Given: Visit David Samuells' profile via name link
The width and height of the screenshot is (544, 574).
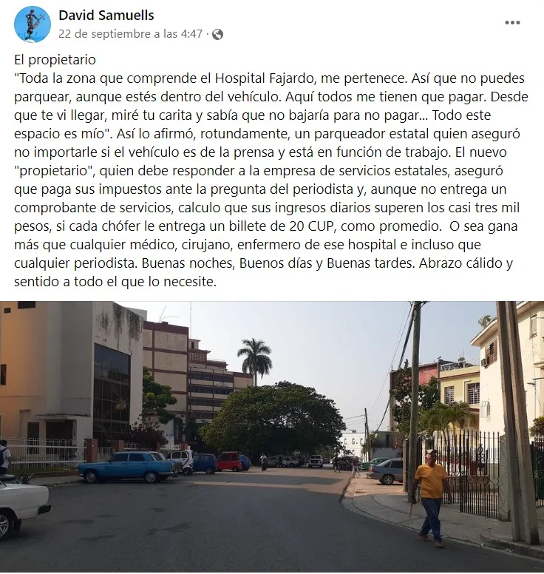Looking at the screenshot, I should pyautogui.click(x=106, y=15).
